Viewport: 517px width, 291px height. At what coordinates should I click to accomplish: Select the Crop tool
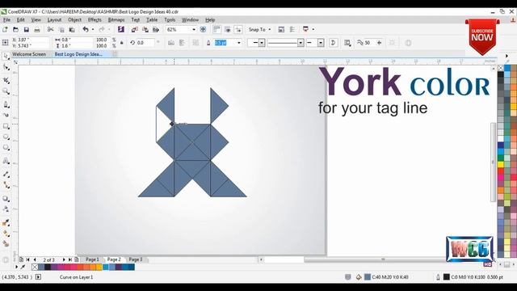click(x=6, y=80)
